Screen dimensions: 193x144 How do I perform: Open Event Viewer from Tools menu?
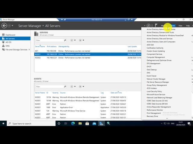click(x=151, y=76)
